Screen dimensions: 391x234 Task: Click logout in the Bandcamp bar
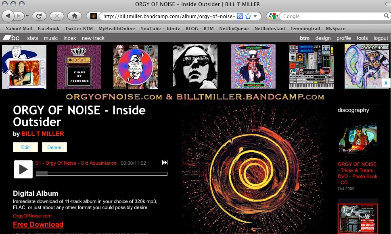(x=381, y=38)
